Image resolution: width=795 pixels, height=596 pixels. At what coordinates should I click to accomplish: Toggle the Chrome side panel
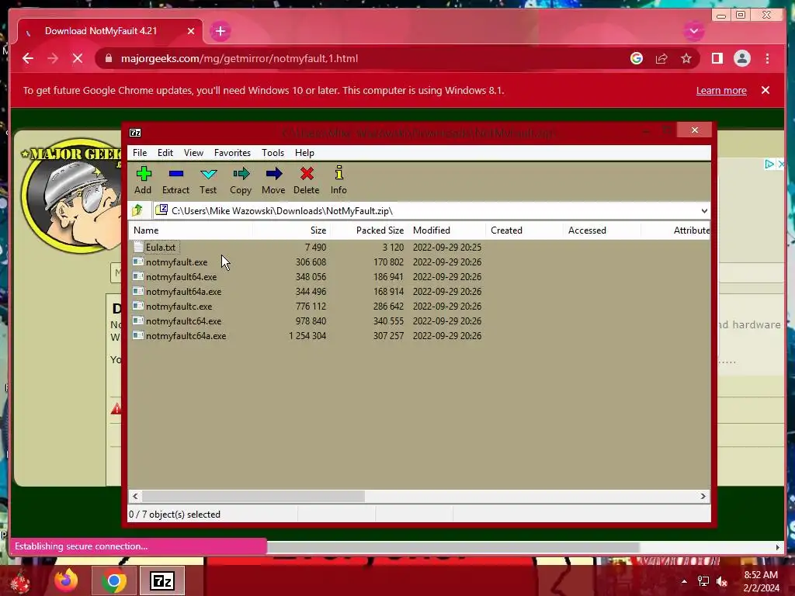[x=717, y=59]
